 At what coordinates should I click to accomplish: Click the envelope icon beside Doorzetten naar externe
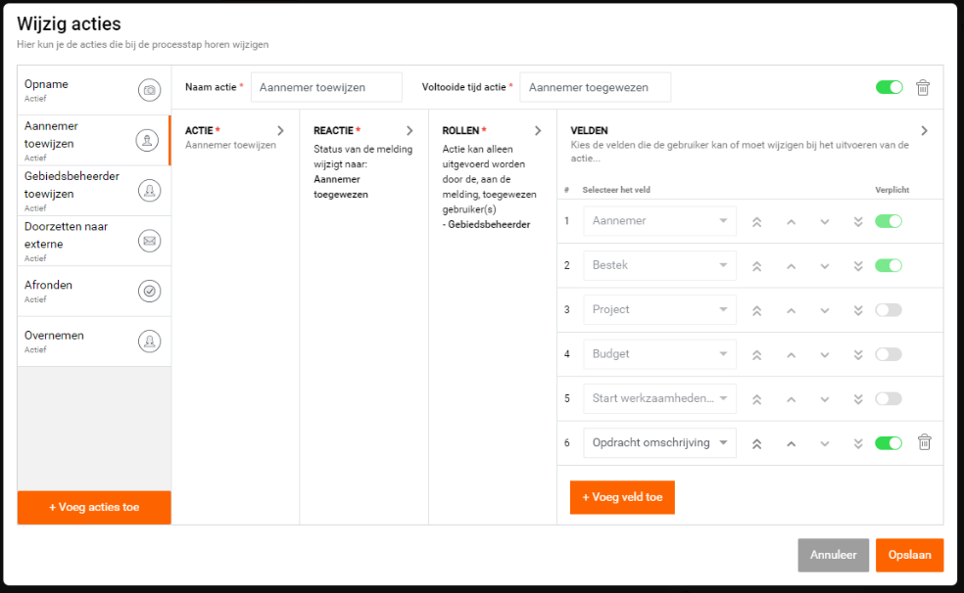point(149,241)
